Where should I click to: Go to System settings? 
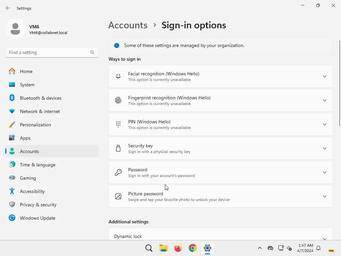(x=52, y=84)
